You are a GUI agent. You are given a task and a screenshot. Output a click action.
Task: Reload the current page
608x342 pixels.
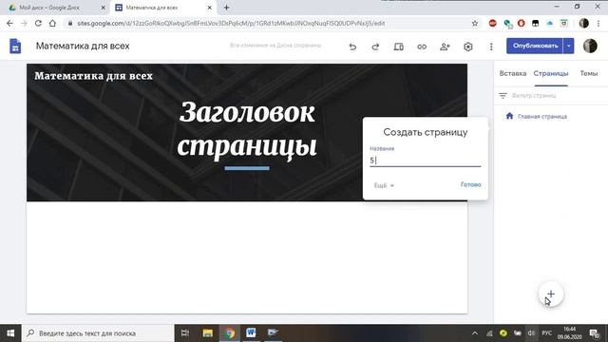(x=38, y=23)
